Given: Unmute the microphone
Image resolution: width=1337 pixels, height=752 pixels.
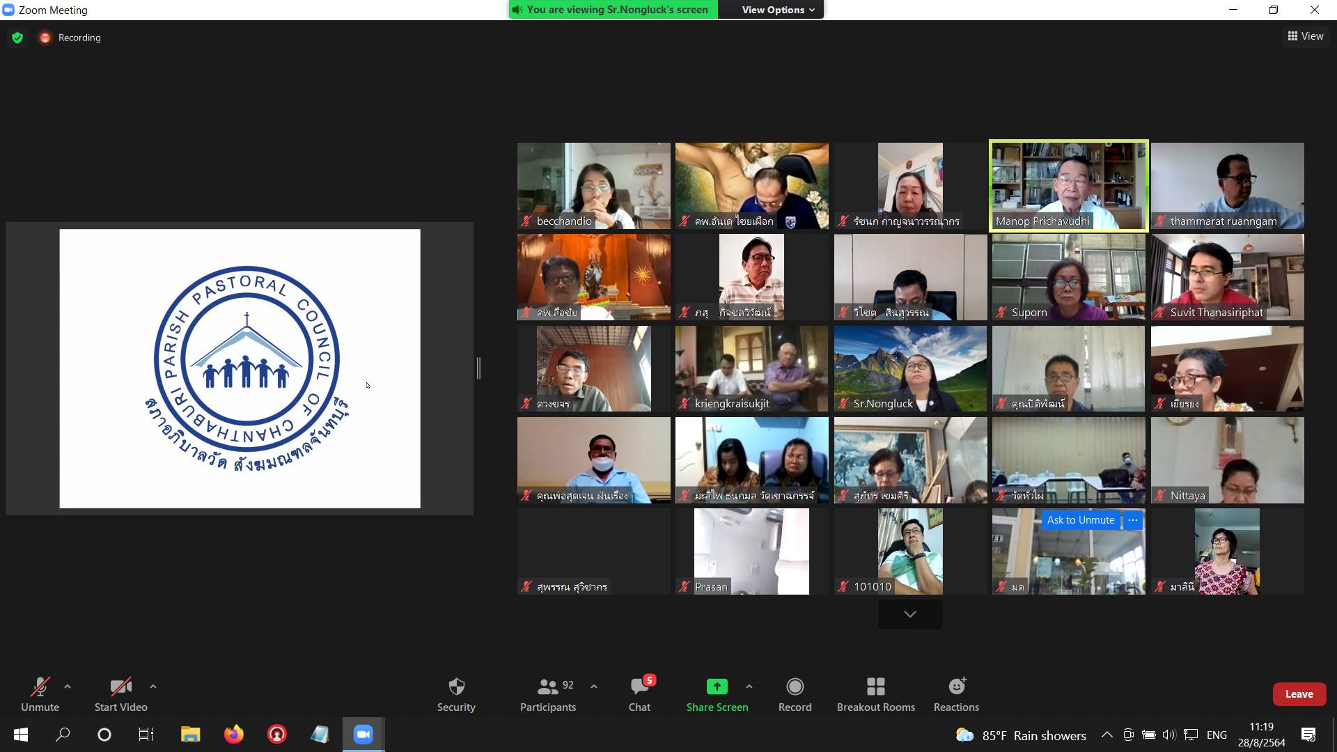Looking at the screenshot, I should pyautogui.click(x=40, y=694).
